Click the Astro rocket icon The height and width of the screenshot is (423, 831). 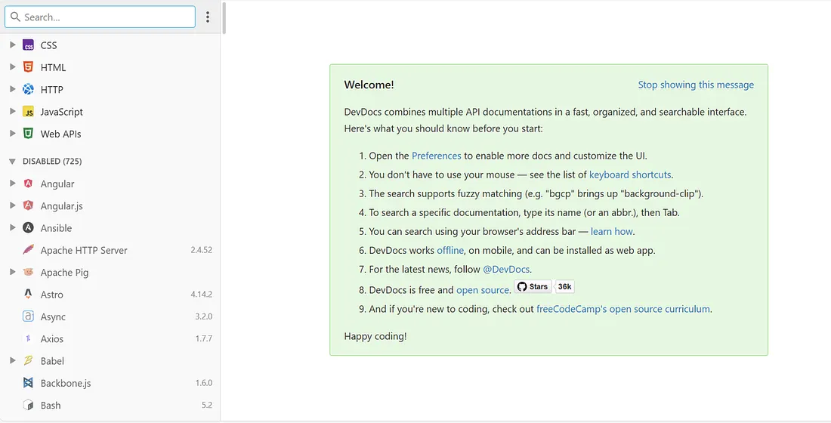28,294
